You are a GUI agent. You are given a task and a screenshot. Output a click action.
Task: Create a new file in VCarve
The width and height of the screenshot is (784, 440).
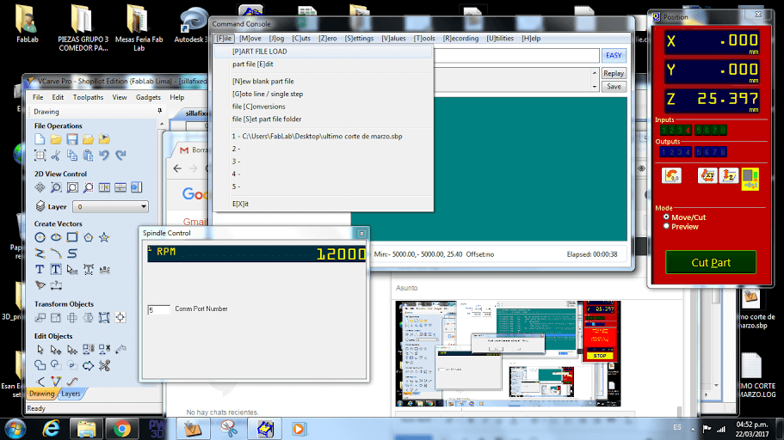click(x=40, y=139)
